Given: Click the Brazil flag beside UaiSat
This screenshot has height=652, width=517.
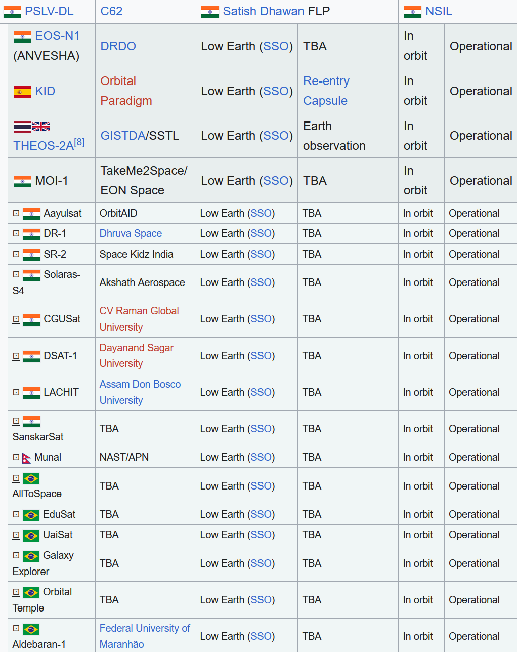Looking at the screenshot, I should pyautogui.click(x=31, y=535).
